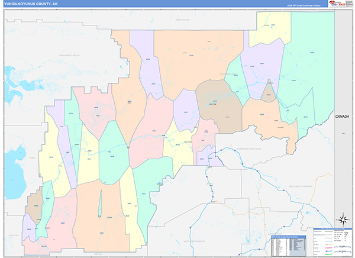Click the "FAIRBANKS NORTH STAR" label
355x258 pixels.
pyautogui.click(x=249, y=149)
